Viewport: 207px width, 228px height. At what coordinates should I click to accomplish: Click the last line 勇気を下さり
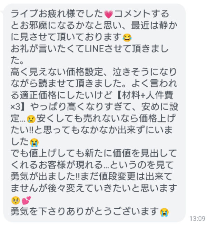90,212
